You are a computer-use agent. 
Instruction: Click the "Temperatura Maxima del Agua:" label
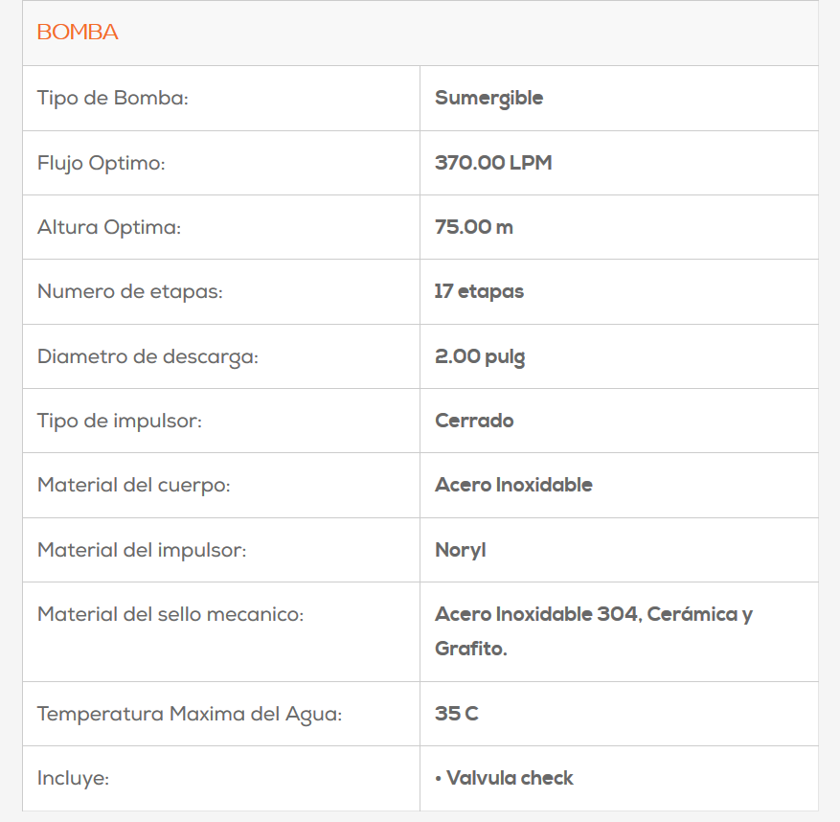189,714
